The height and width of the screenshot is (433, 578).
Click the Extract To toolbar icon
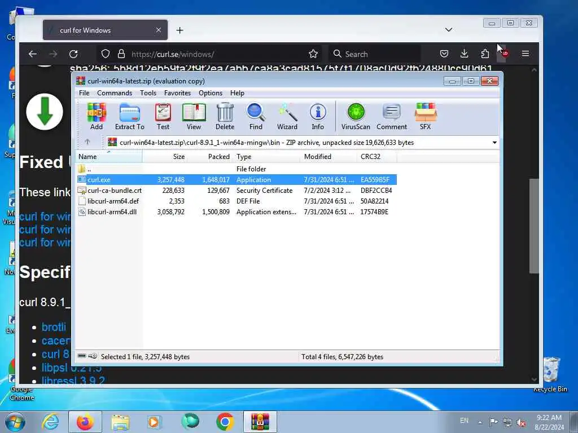(x=130, y=116)
